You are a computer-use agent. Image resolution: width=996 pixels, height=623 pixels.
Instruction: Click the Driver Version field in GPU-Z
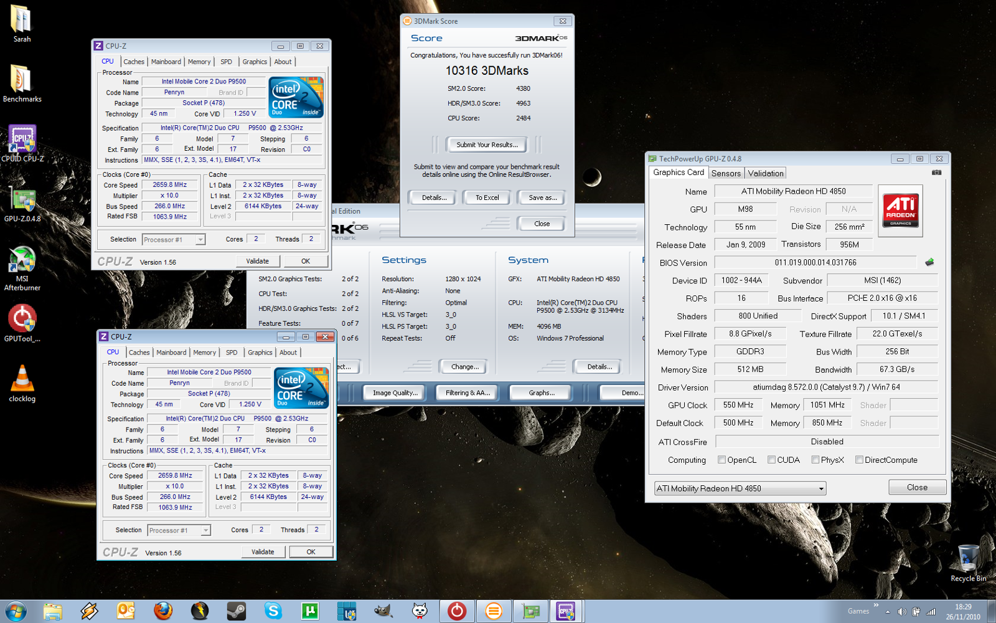click(826, 387)
